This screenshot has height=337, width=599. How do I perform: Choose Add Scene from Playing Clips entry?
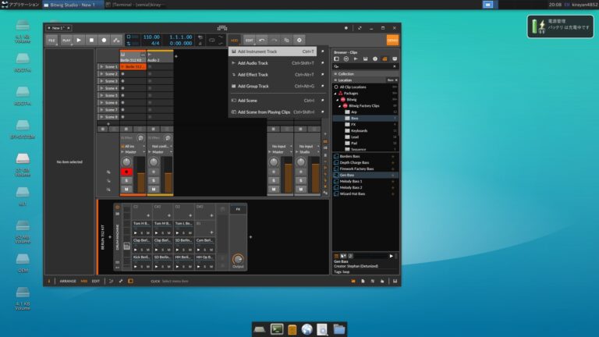click(273, 112)
